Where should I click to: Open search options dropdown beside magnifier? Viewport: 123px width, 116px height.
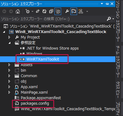[x=113, y=19]
